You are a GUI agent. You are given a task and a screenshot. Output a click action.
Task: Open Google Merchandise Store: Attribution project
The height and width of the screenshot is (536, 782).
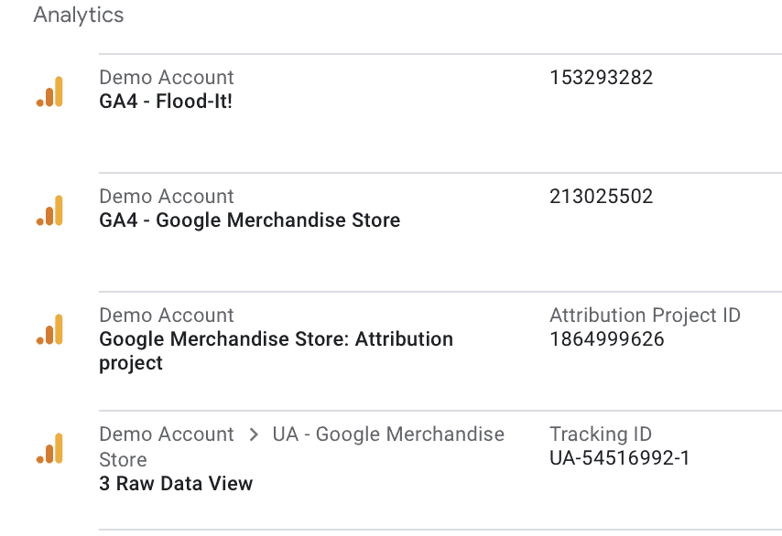(276, 350)
